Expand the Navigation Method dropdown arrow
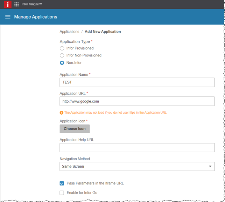Image resolution: width=225 pixels, height=202 pixels. [x=210, y=167]
